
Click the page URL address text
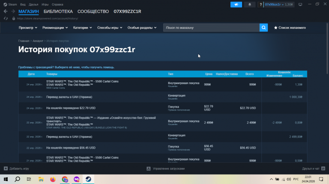click(x=48, y=18)
